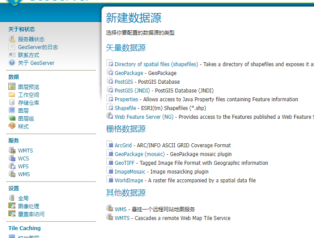Click the Properties datasource icon
Viewport: 314px width, 238px height.
pyautogui.click(x=110, y=98)
